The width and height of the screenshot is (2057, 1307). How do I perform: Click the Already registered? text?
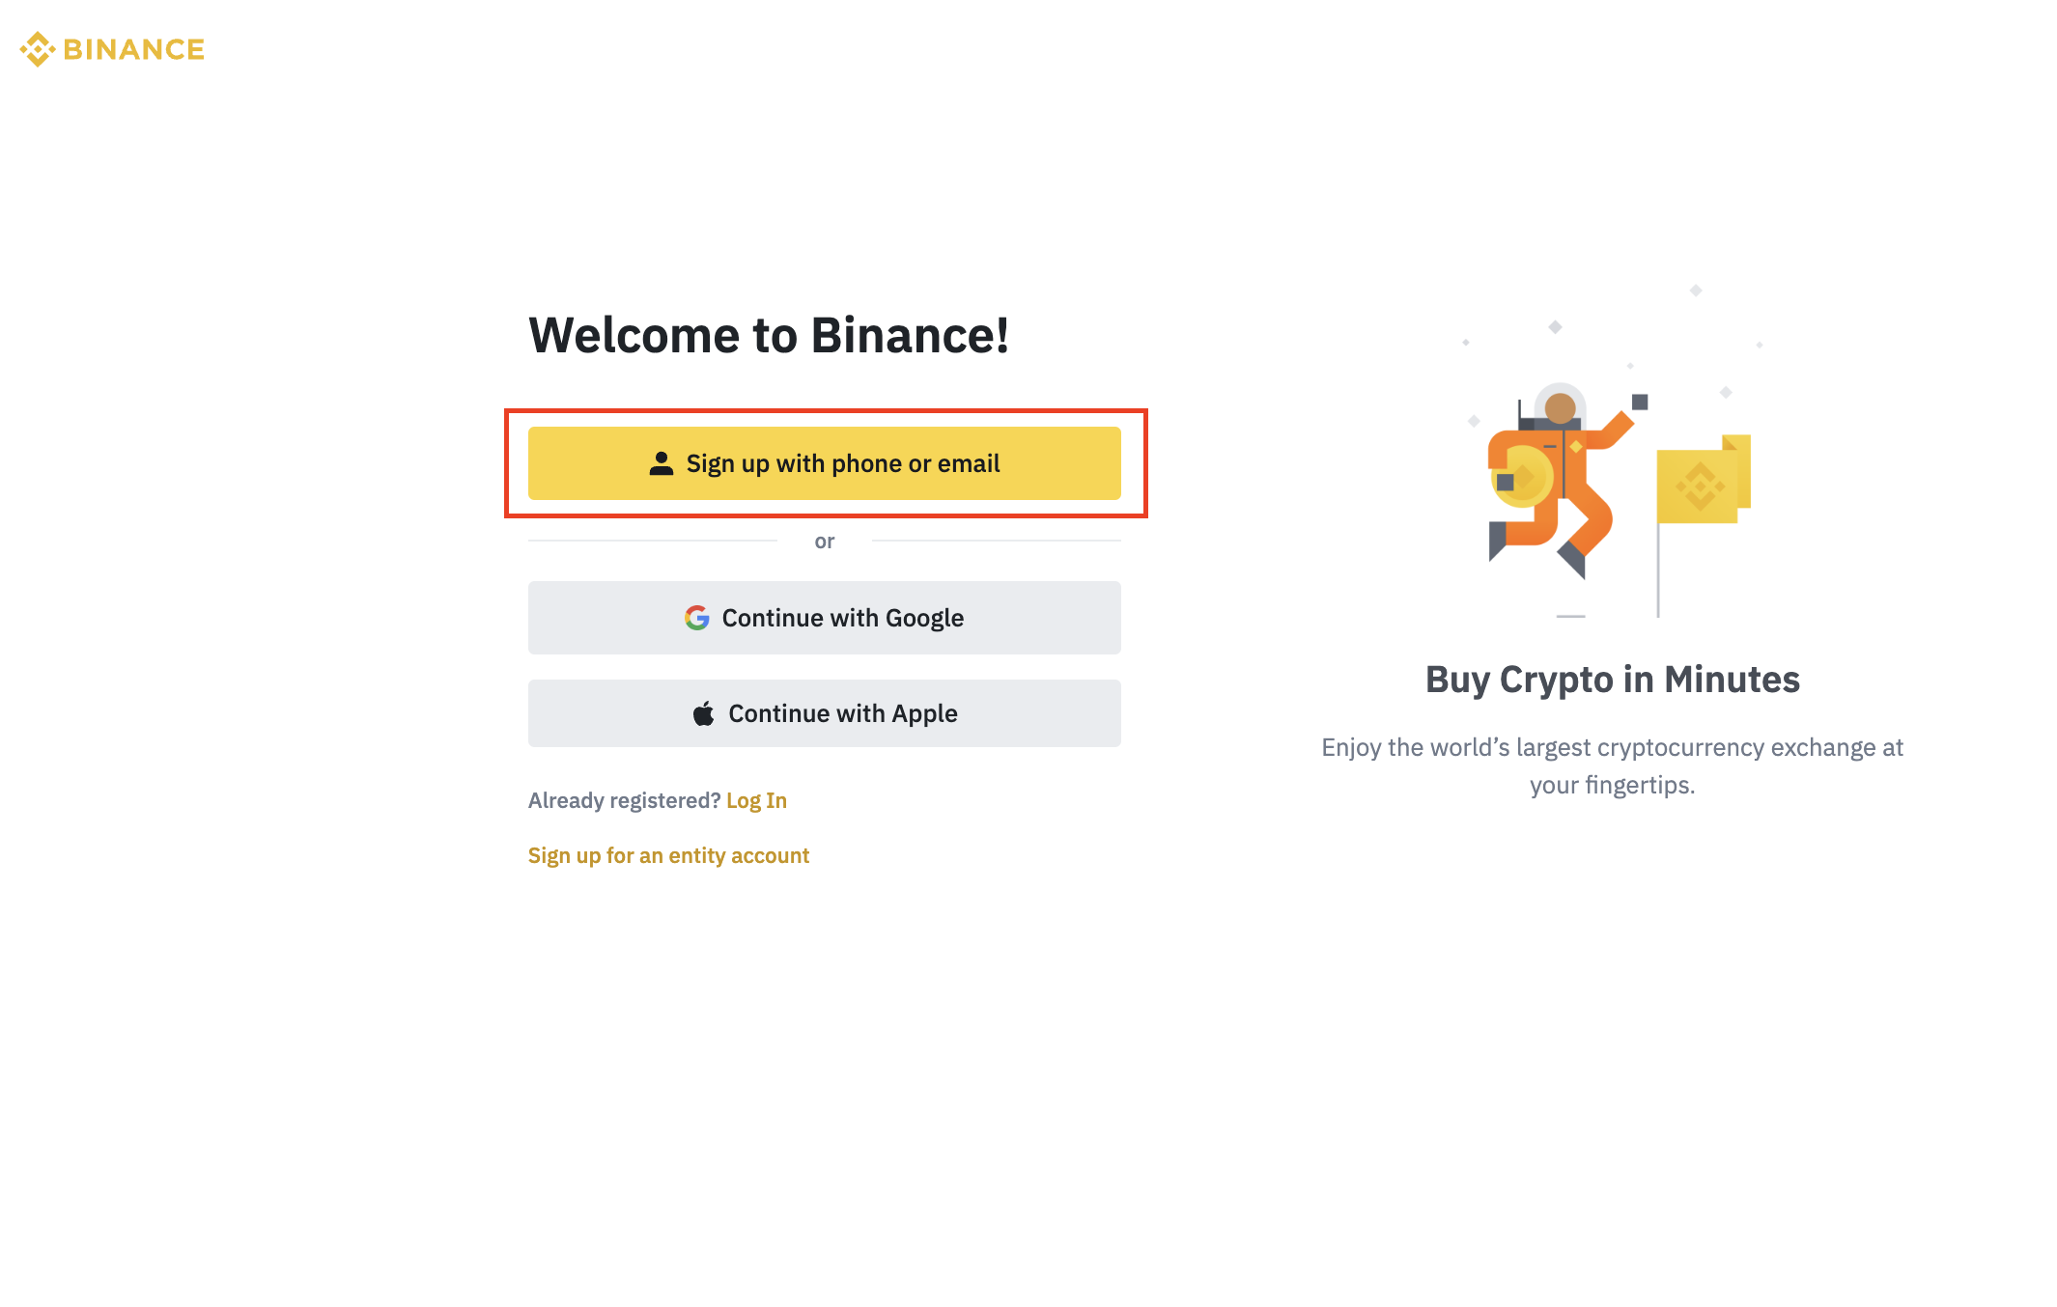pyautogui.click(x=624, y=800)
